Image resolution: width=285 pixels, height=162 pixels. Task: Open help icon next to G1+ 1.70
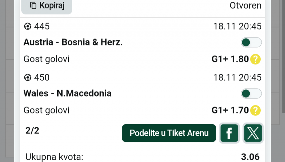click(255, 111)
